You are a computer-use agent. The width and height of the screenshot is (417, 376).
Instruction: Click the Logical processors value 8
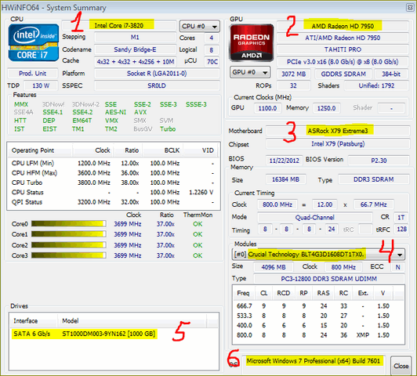pyautogui.click(x=212, y=49)
